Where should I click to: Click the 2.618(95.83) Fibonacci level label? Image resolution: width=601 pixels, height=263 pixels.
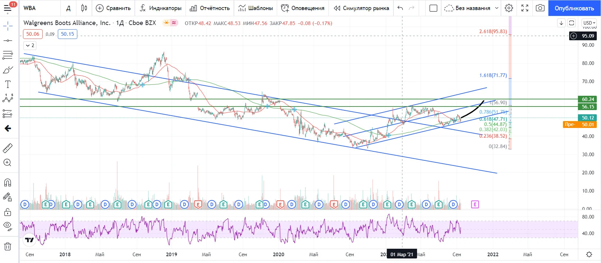493,31
